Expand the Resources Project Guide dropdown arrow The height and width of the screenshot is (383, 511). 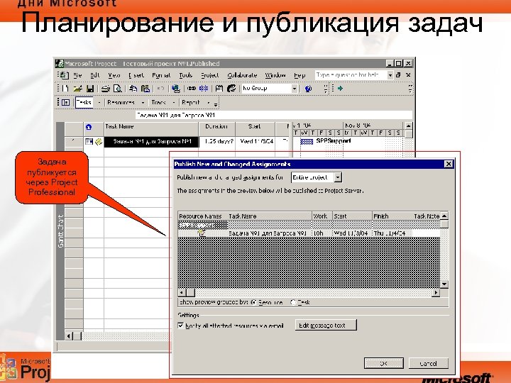coord(143,103)
